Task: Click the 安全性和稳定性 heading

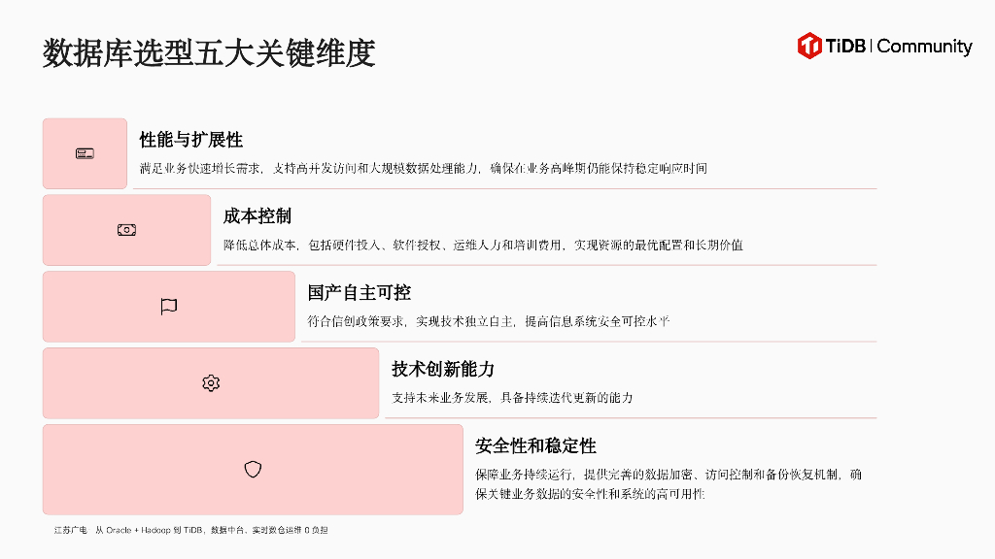Action: point(535,445)
